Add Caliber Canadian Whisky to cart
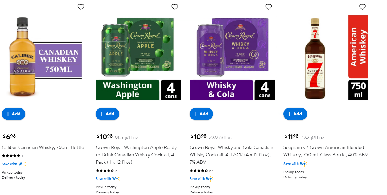This screenshot has height=195, width=387. tap(14, 114)
